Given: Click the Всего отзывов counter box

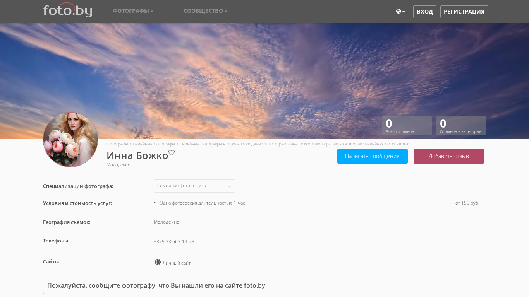Looking at the screenshot, I should pos(407,126).
